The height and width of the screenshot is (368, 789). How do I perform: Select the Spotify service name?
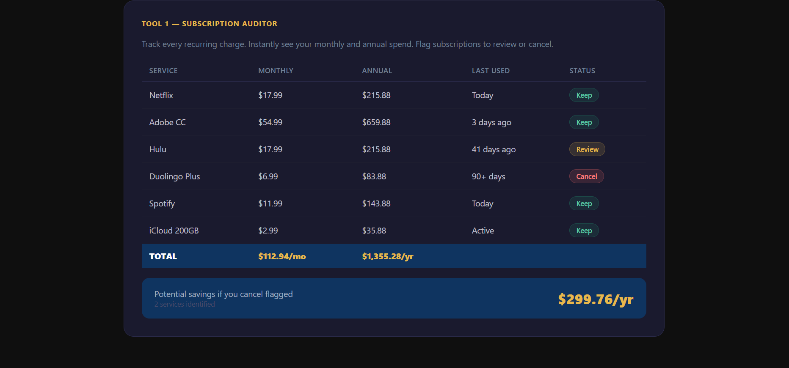[x=162, y=203]
